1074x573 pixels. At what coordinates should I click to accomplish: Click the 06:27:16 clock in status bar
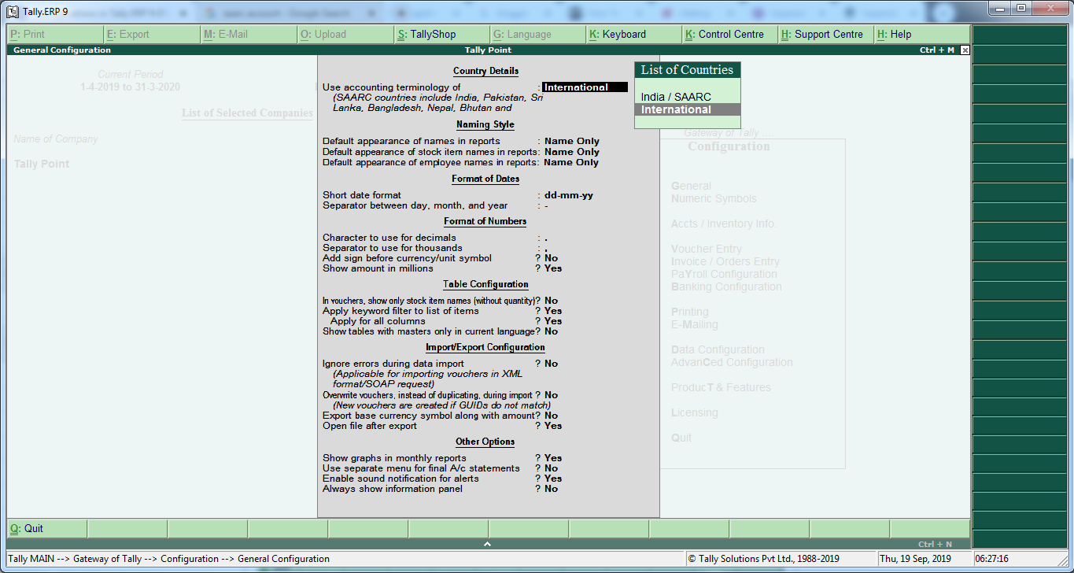pos(992,559)
